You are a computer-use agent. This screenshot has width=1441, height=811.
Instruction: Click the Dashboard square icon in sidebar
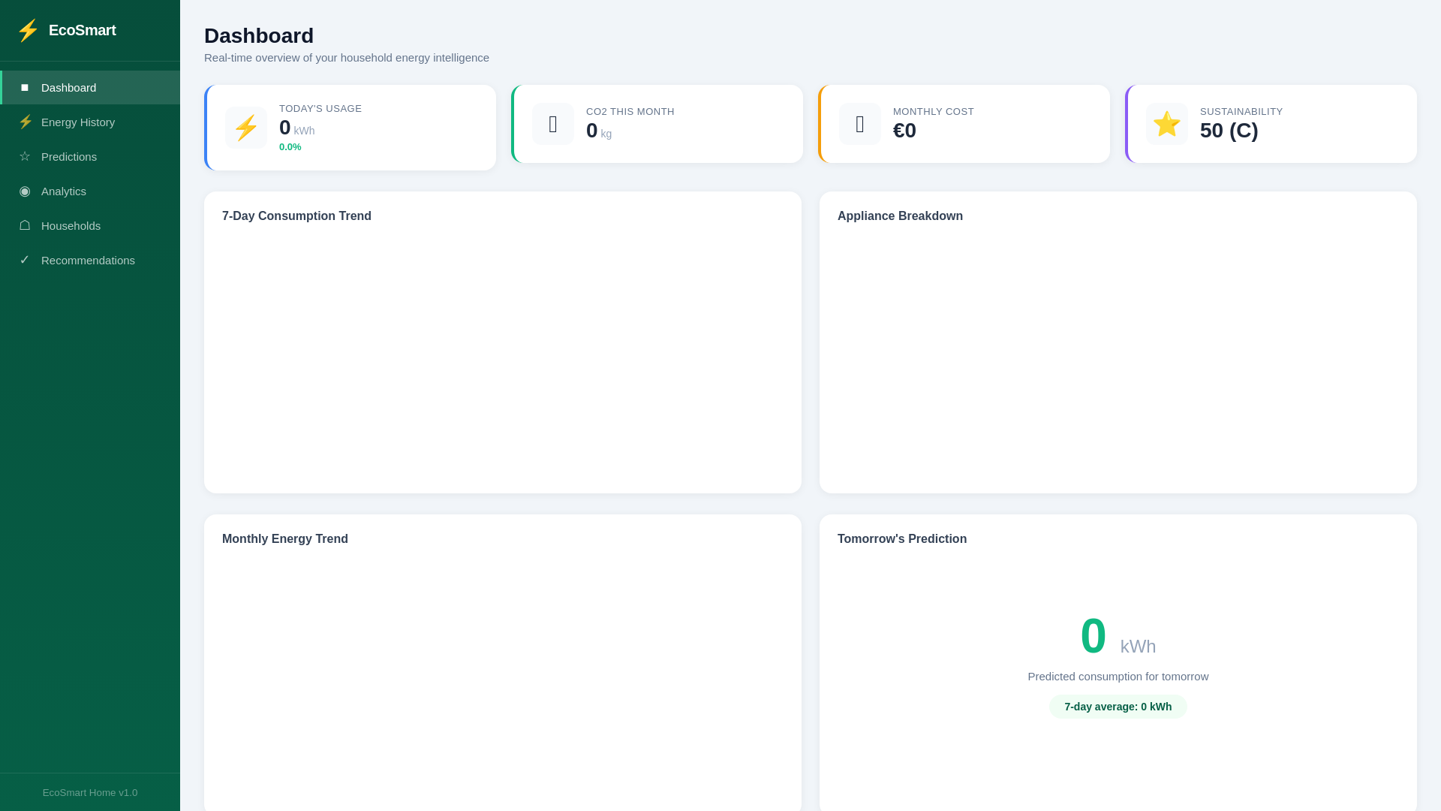[25, 88]
